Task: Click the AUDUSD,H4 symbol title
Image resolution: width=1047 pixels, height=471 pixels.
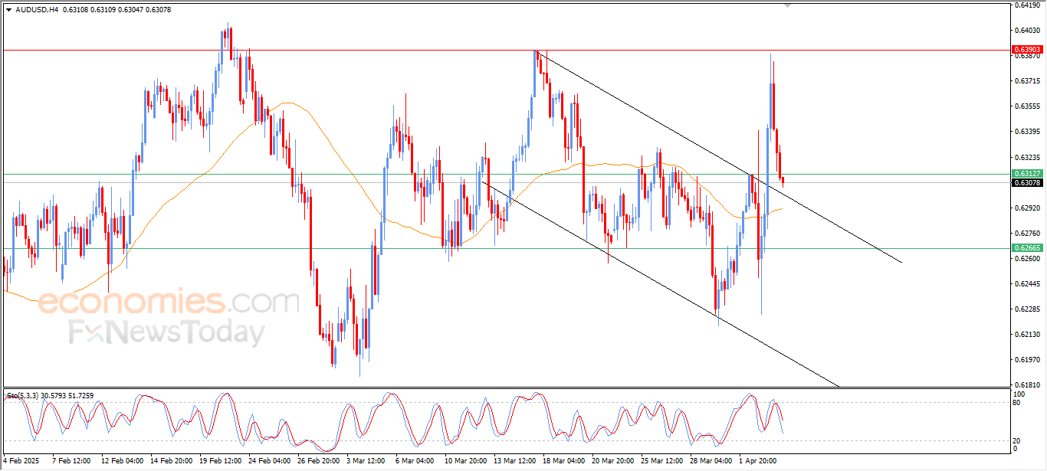Action: (37, 10)
